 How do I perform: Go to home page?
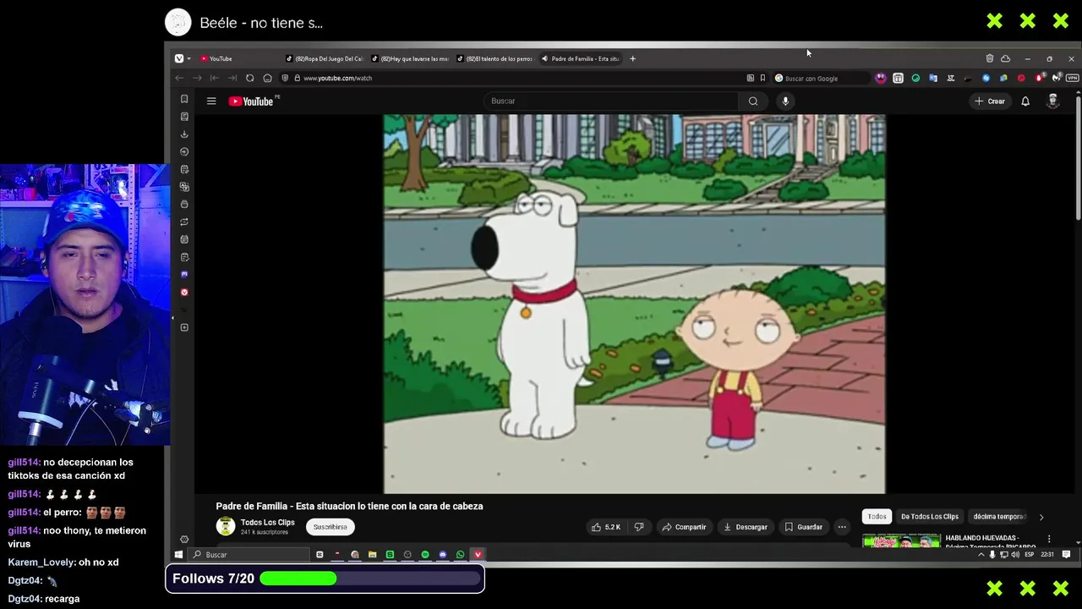pos(267,78)
